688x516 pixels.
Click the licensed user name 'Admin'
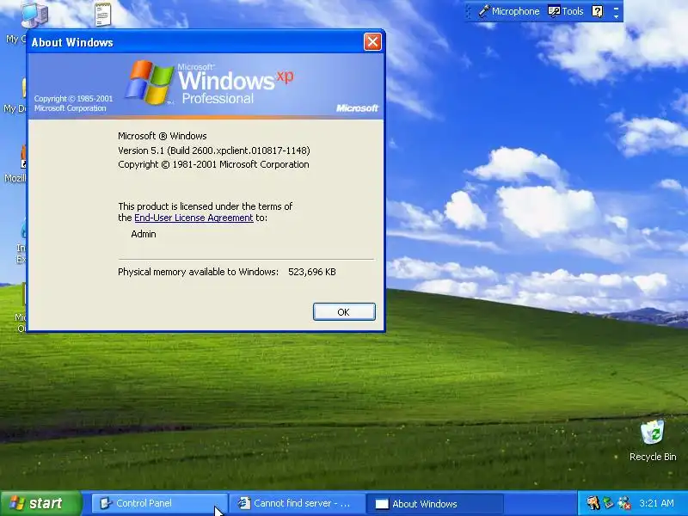point(144,234)
